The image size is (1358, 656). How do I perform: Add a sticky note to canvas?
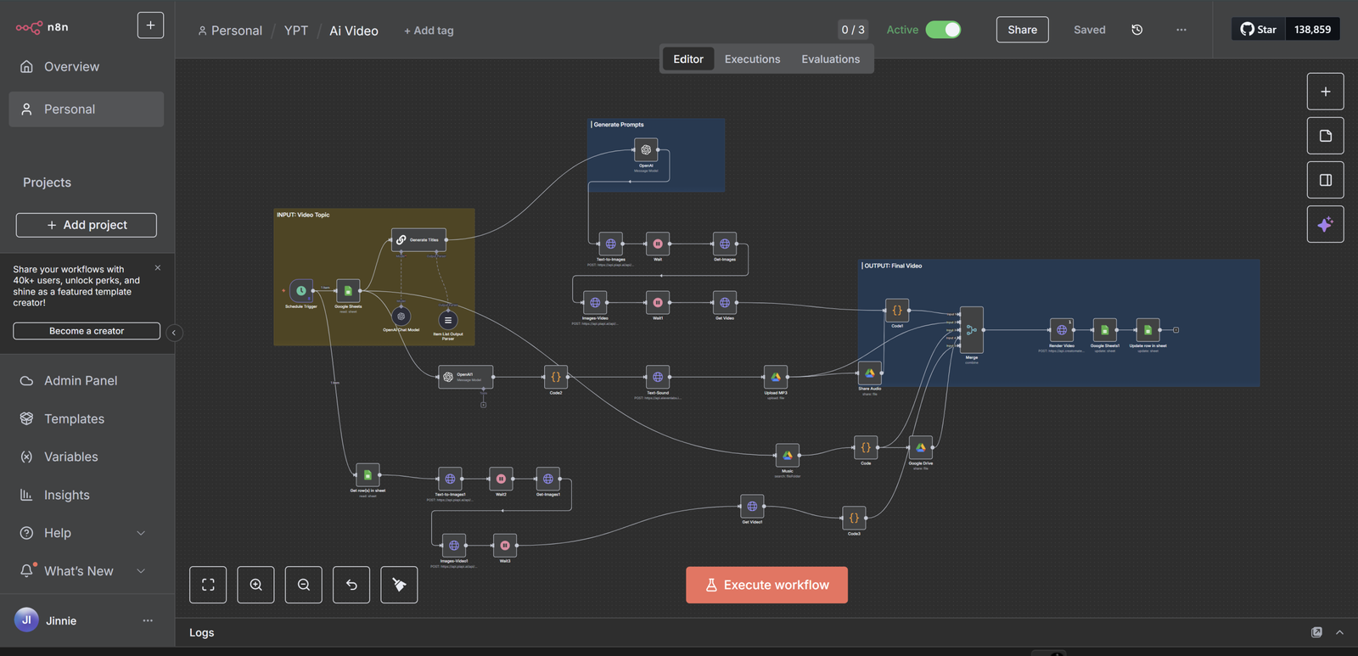click(1325, 136)
